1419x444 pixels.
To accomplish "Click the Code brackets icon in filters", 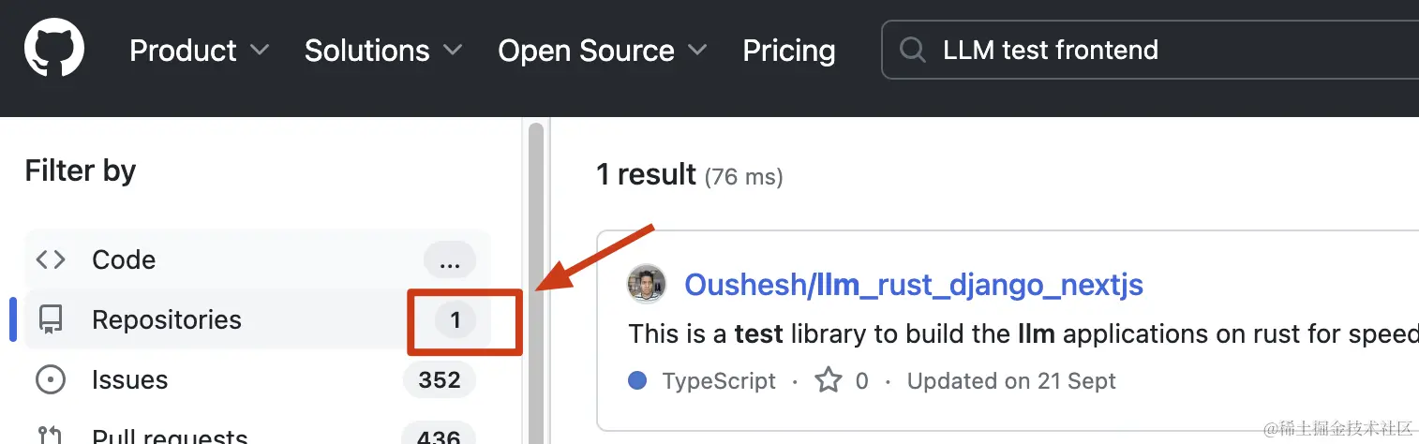I will 51,259.
